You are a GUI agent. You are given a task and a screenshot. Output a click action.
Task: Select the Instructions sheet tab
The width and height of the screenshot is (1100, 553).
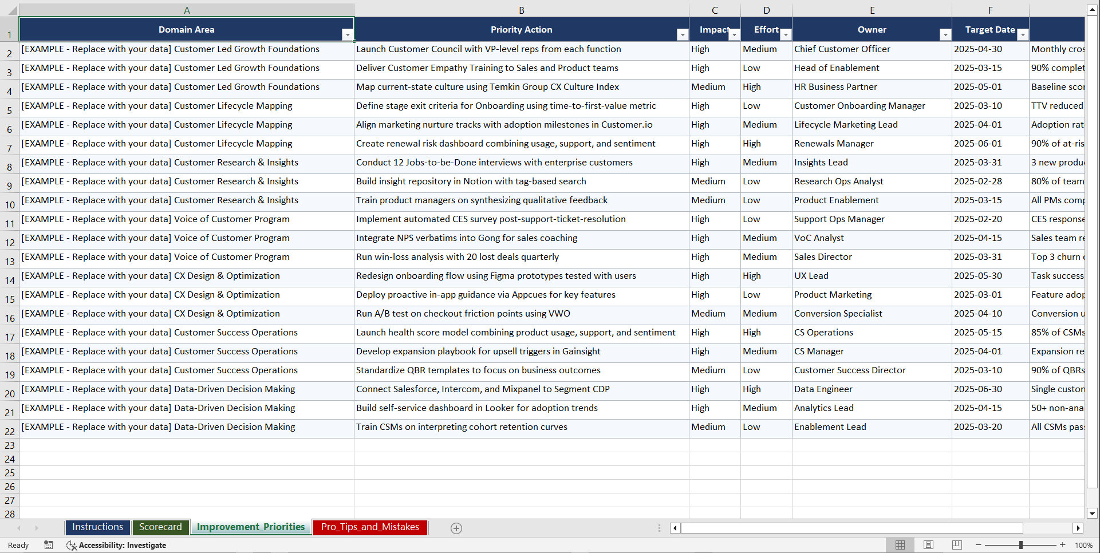click(97, 527)
